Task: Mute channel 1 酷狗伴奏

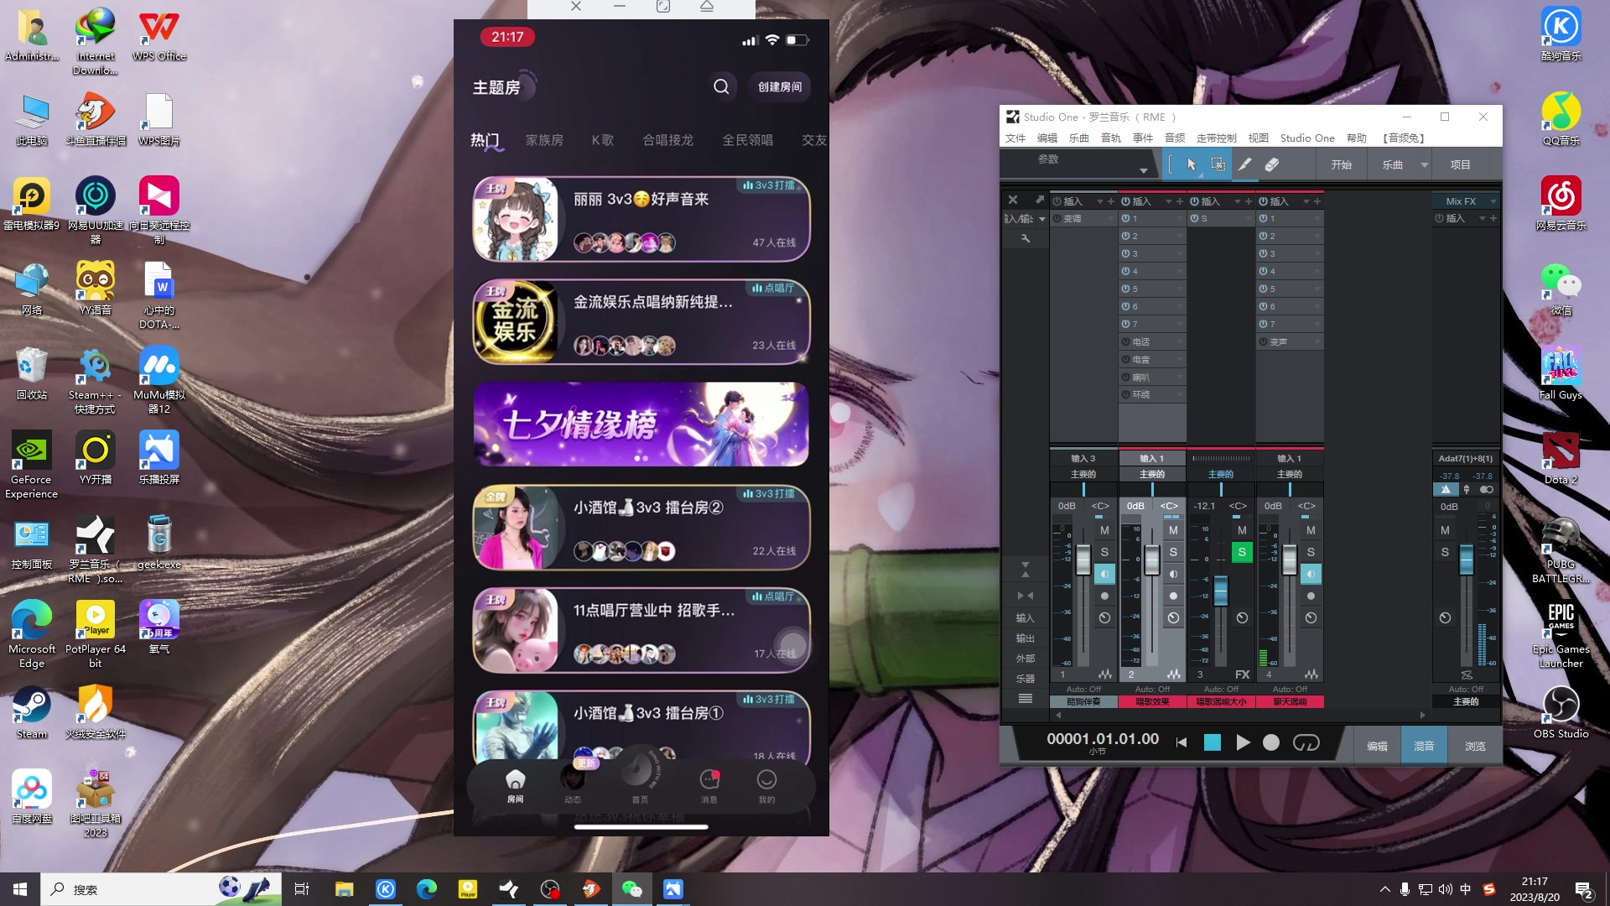Action: [x=1104, y=530]
